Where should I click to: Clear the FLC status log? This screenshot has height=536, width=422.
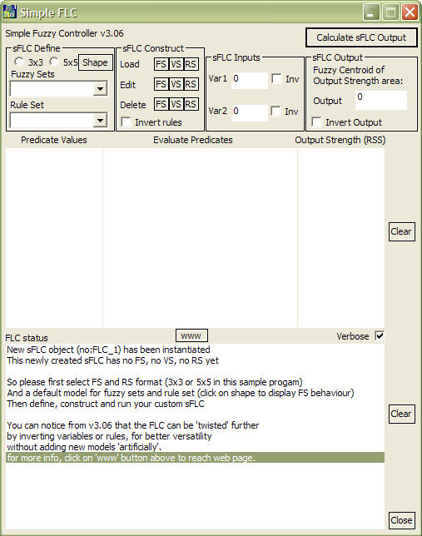pyautogui.click(x=401, y=414)
